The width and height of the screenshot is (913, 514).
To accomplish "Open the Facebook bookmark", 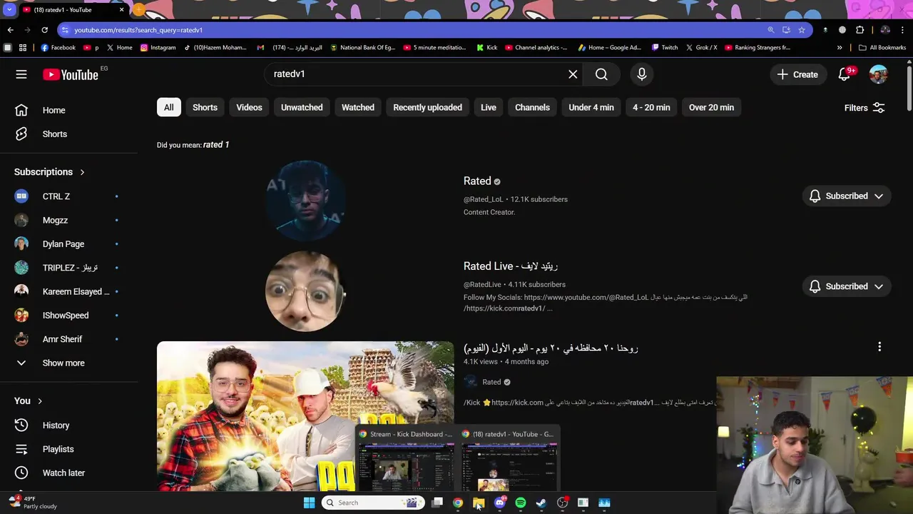I will coord(58,48).
